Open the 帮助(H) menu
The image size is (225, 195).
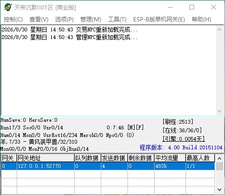point(201,19)
